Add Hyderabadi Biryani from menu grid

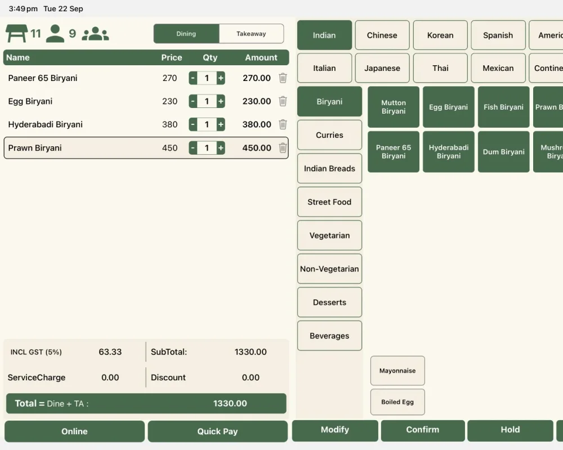pyautogui.click(x=449, y=152)
